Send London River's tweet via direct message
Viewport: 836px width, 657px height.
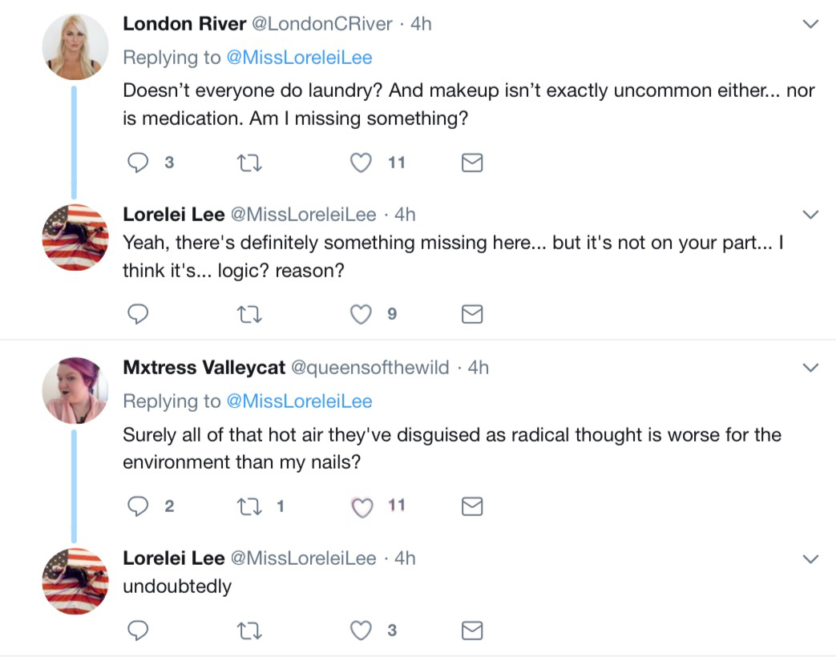tap(472, 163)
